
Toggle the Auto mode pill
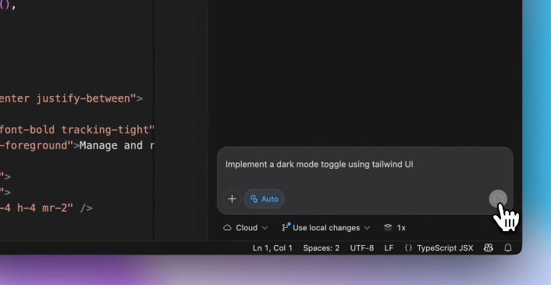tap(264, 199)
